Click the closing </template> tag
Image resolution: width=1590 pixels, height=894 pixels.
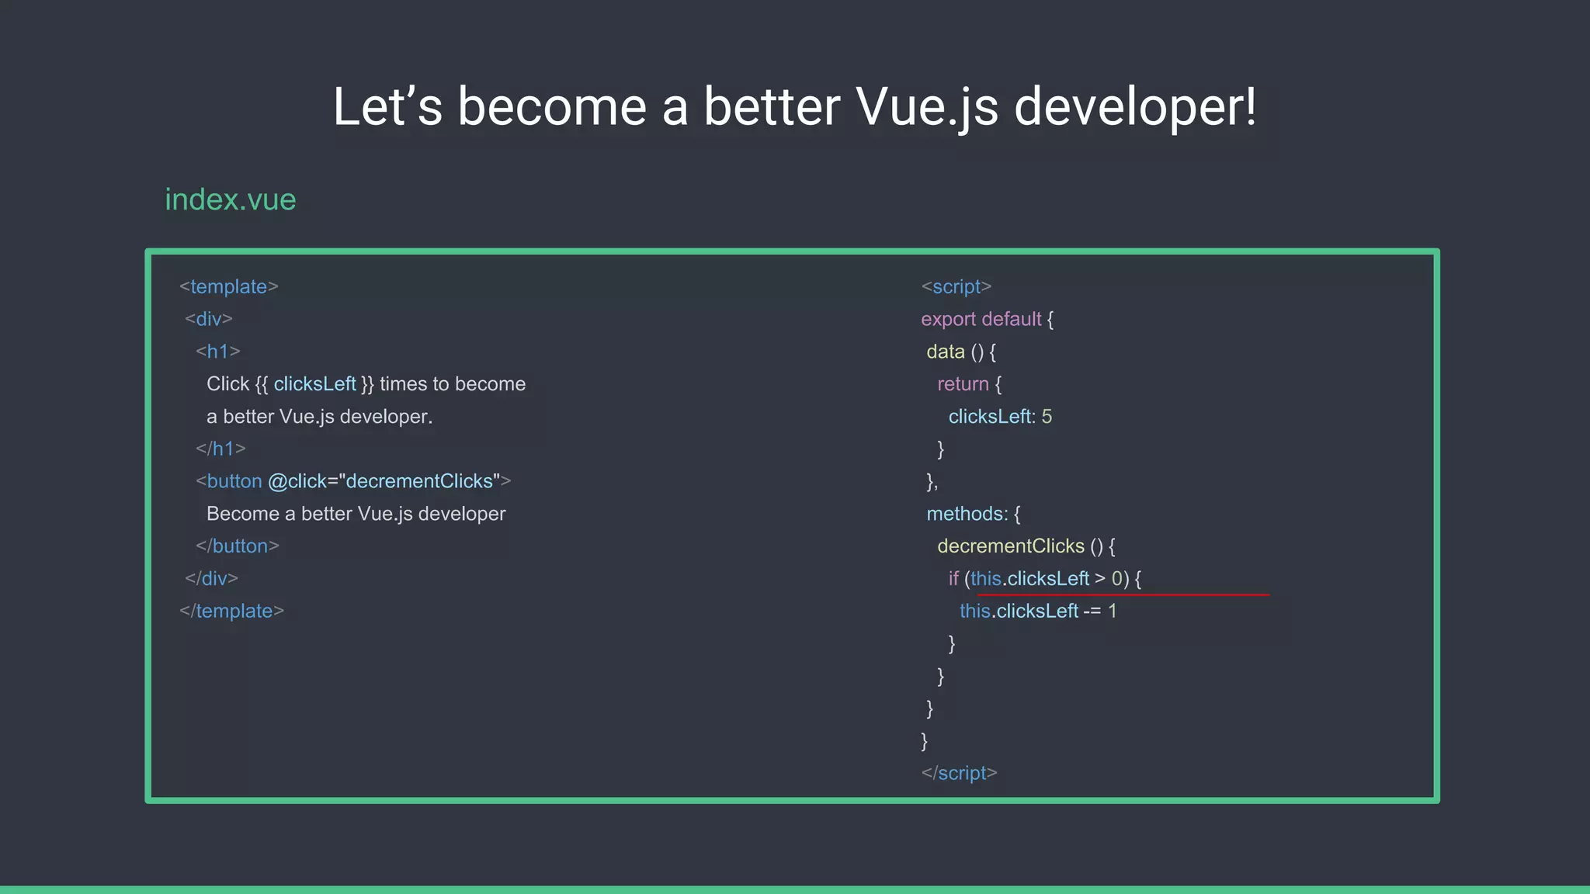[231, 612]
